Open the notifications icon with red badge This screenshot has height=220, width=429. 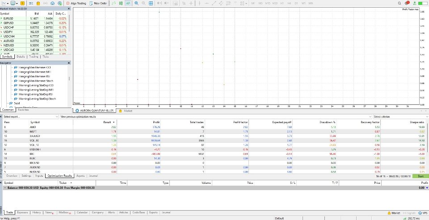tap(407, 3)
